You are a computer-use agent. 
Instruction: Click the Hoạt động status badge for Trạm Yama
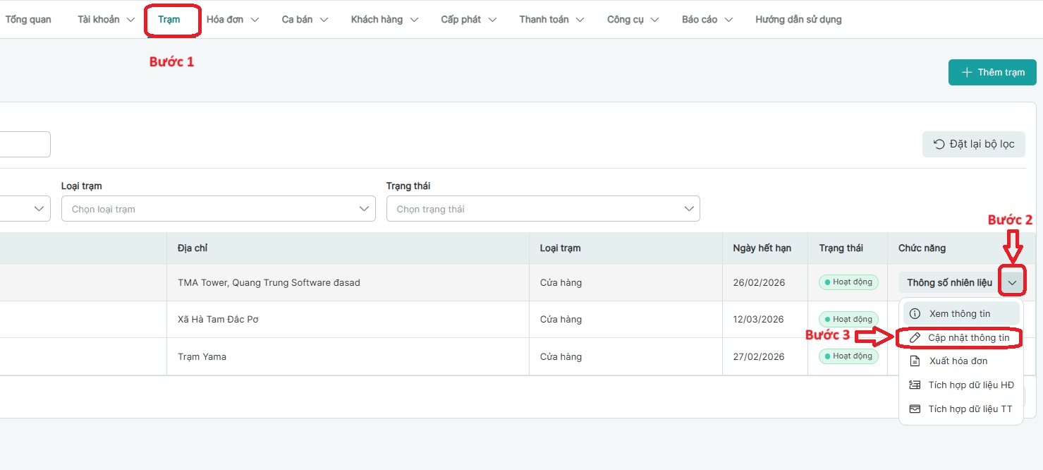(848, 356)
